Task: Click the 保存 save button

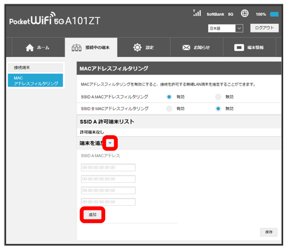Action: point(268,232)
